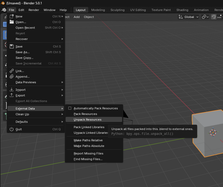Click the New file icon entry
This screenshot has width=223, height=187.
pyautogui.click(x=12, y=16)
